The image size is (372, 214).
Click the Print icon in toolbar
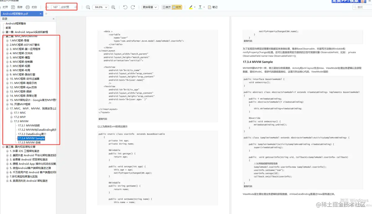point(28,7)
